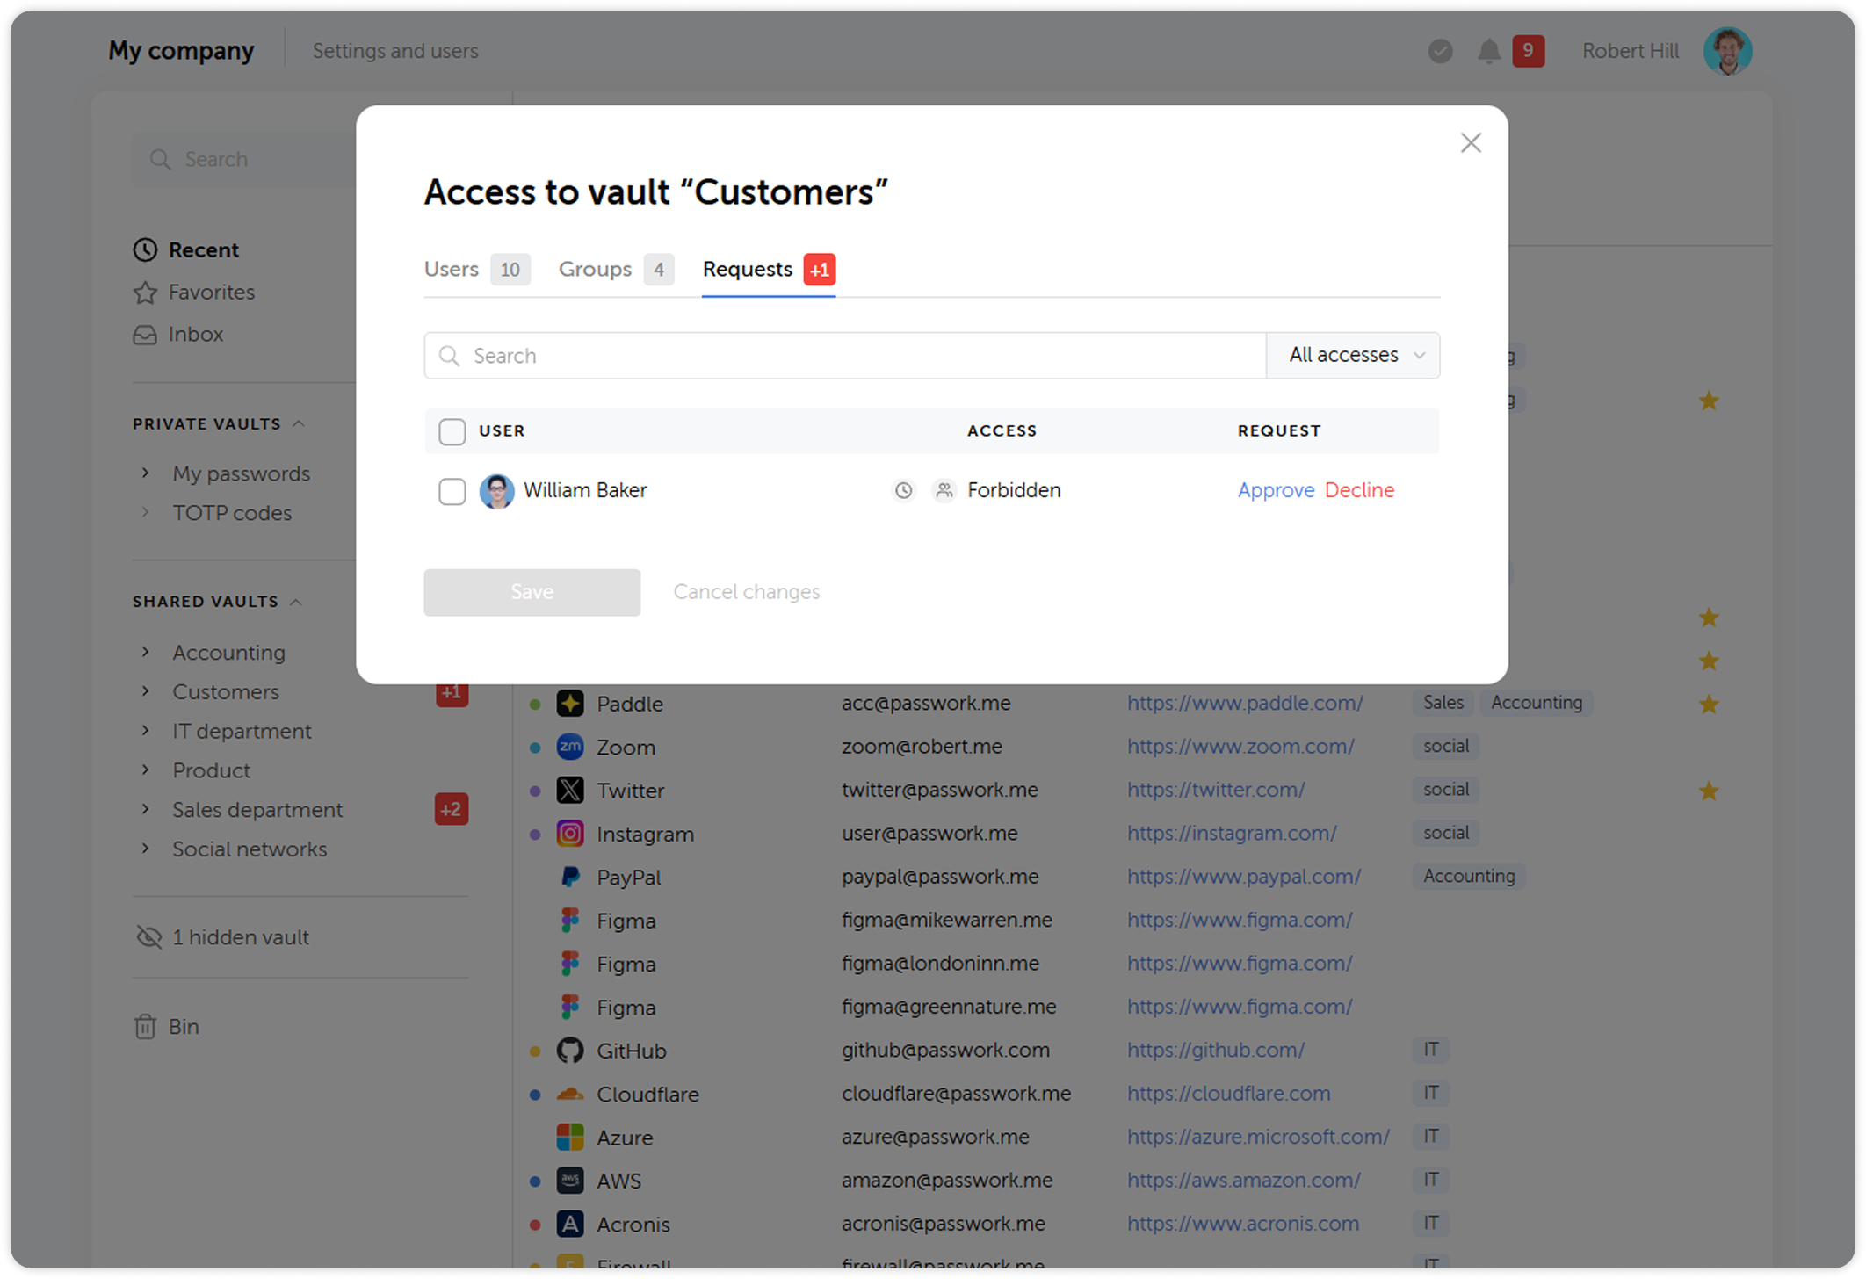This screenshot has width=1866, height=1279.
Task: Open the Inbox in the sidebar
Action: point(195,334)
